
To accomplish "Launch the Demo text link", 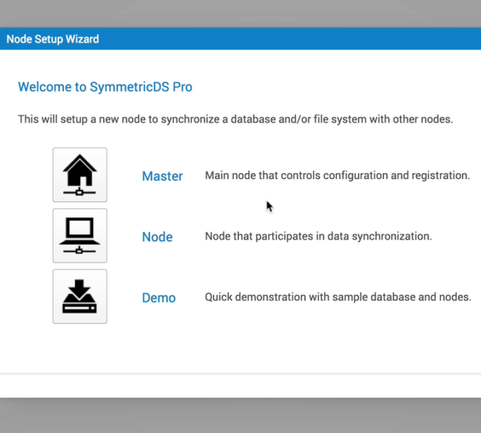I will pyautogui.click(x=159, y=298).
